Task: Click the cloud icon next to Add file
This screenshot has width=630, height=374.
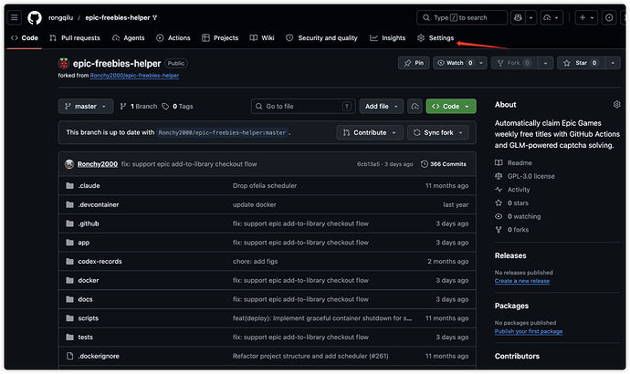Action: click(x=415, y=107)
